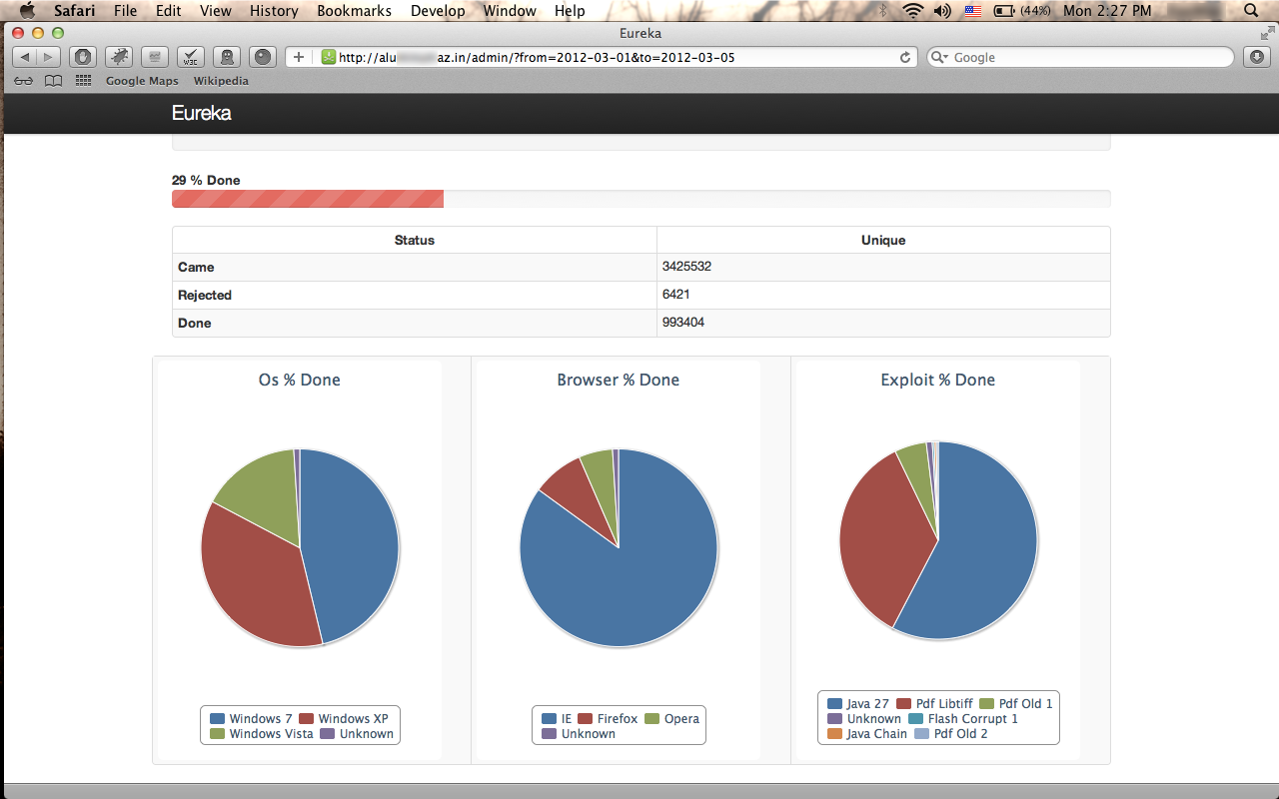Toggle the Pdf Old 2 legend entry
This screenshot has width=1279, height=799.
click(951, 733)
